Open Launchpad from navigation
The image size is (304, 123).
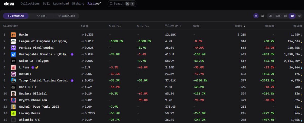[x=61, y=4]
